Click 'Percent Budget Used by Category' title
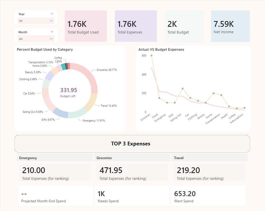Screen dimensions: 265x211 point(45,49)
